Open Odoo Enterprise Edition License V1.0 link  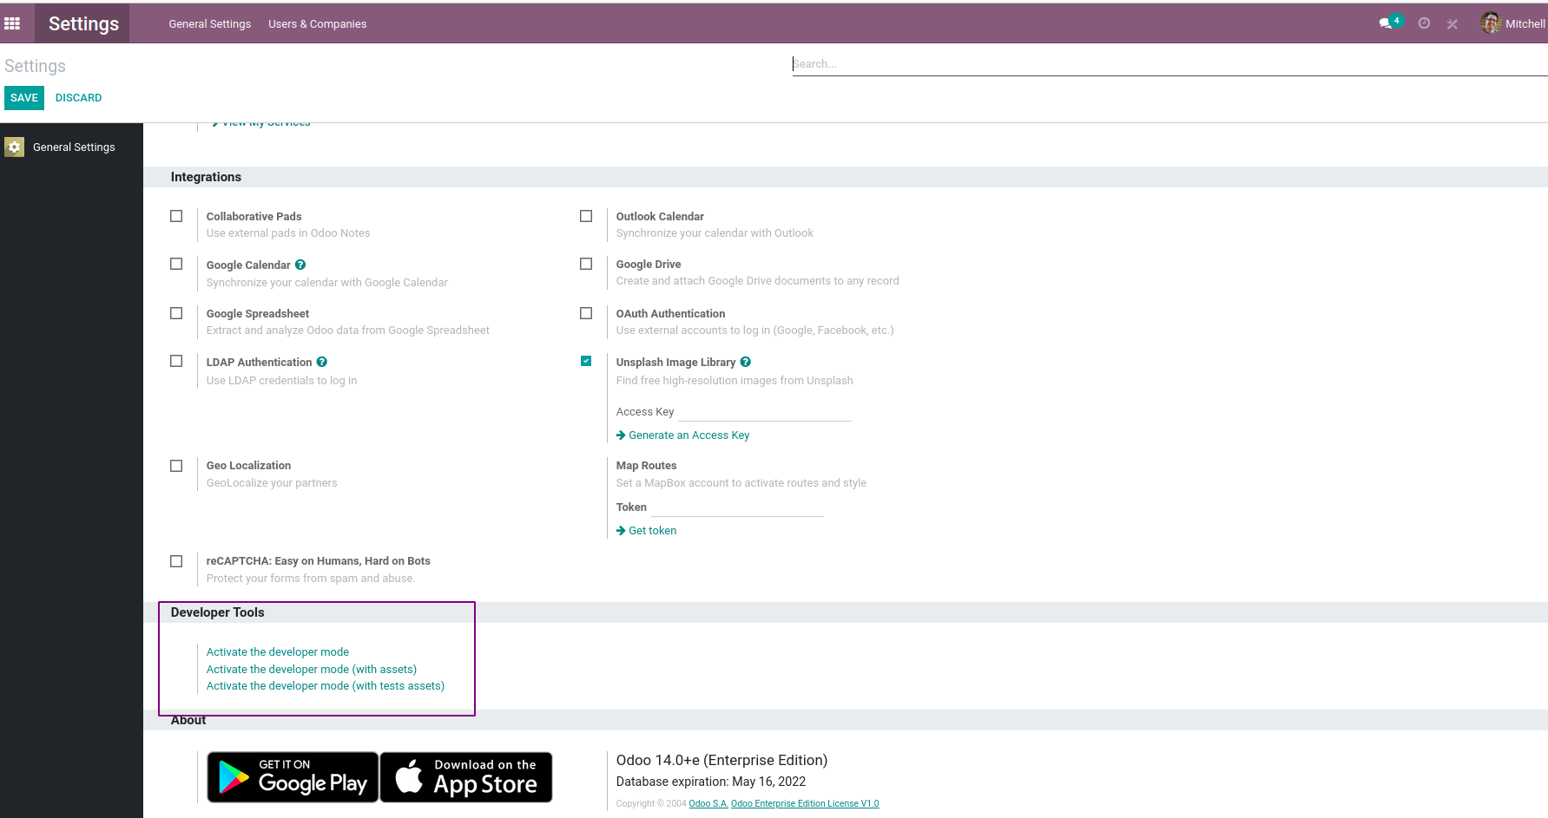[x=805, y=804]
